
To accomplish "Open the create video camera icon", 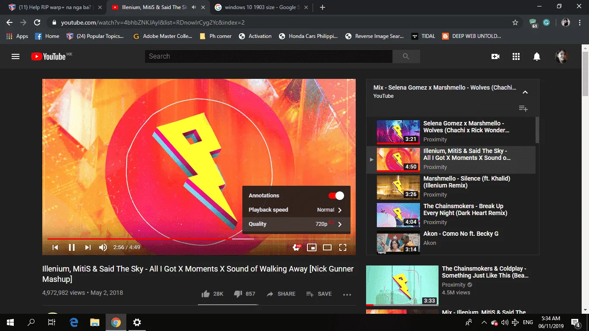I will (x=495, y=56).
